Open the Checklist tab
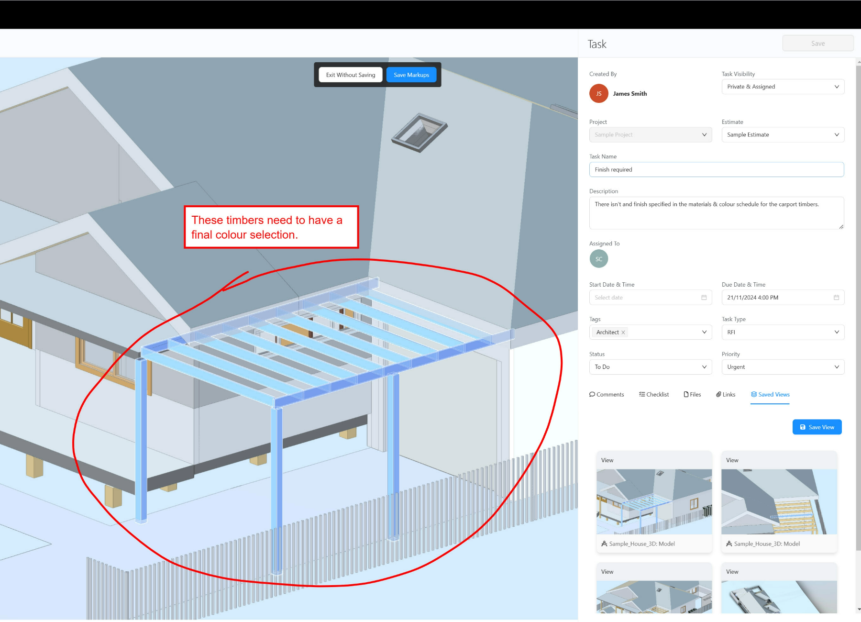This screenshot has height=622, width=861. tap(657, 394)
